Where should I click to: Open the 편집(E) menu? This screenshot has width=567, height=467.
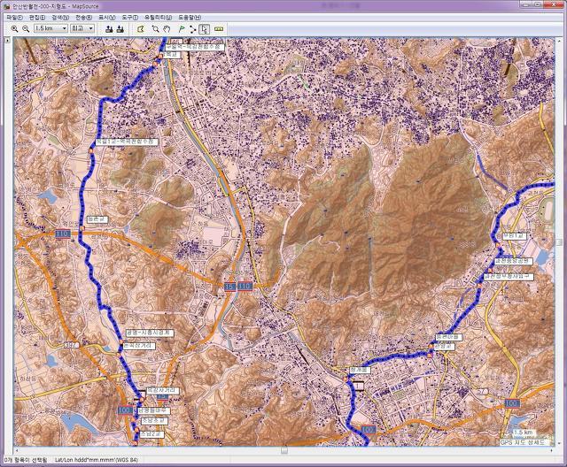(37, 18)
